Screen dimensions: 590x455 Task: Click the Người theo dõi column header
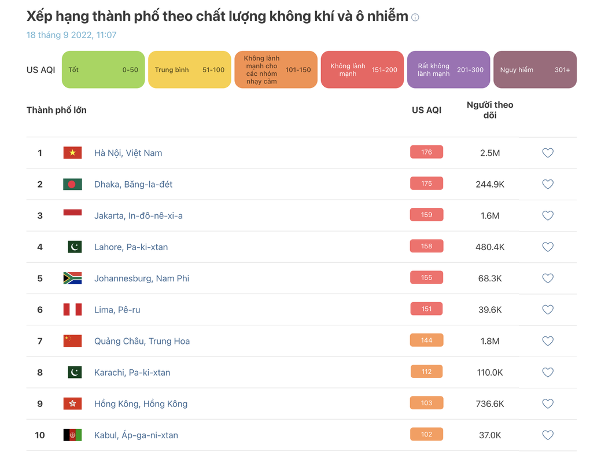tap(490, 110)
